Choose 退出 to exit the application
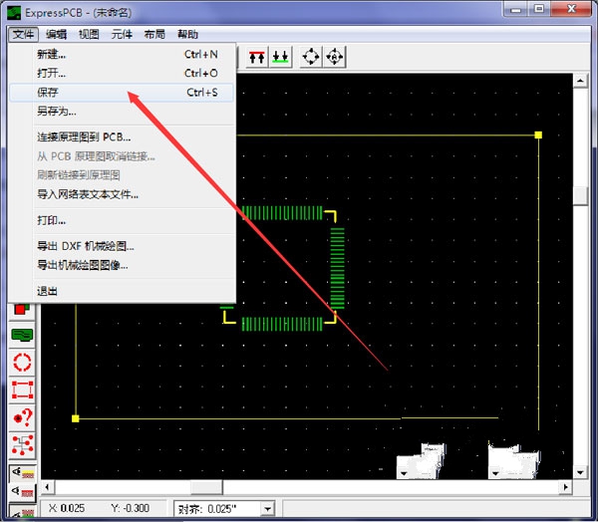 122,291
